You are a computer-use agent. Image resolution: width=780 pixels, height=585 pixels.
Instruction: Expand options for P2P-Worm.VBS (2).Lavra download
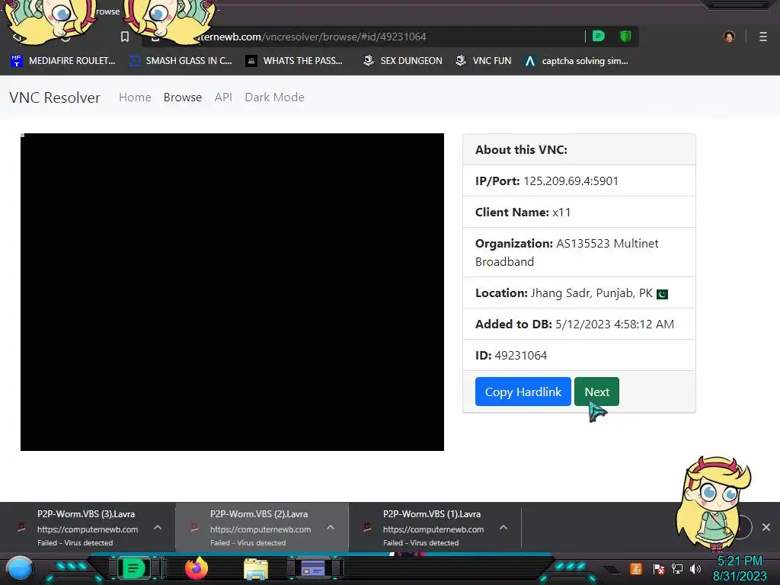tap(331, 527)
